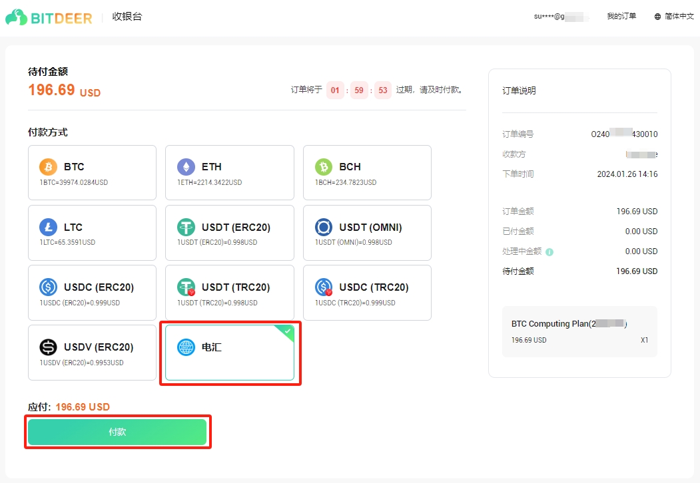700x483 pixels.
Task: Click the info icon beside 处理中金额
Action: point(549,252)
